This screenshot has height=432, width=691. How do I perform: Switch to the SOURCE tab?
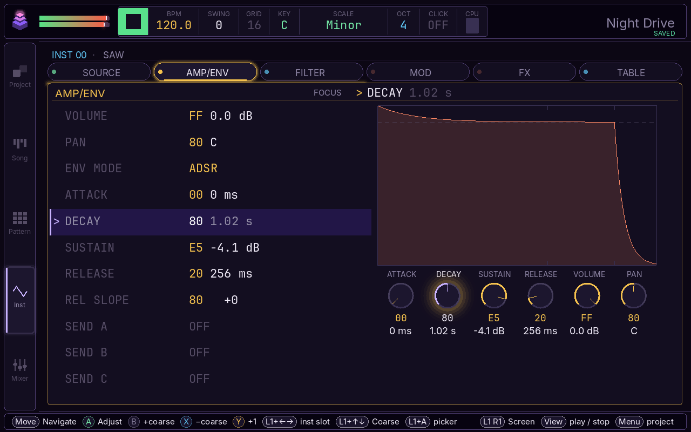pyautogui.click(x=99, y=72)
